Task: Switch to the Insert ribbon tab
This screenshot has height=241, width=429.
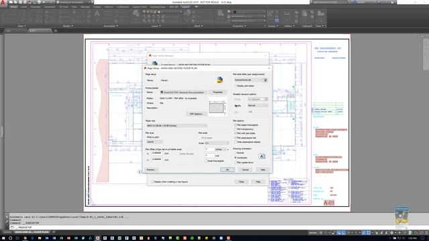Action: coord(24,7)
